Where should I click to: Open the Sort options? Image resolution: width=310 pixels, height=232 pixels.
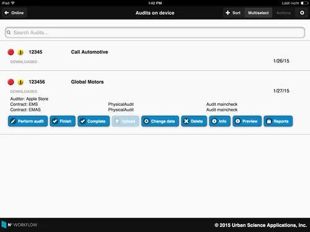point(234,13)
